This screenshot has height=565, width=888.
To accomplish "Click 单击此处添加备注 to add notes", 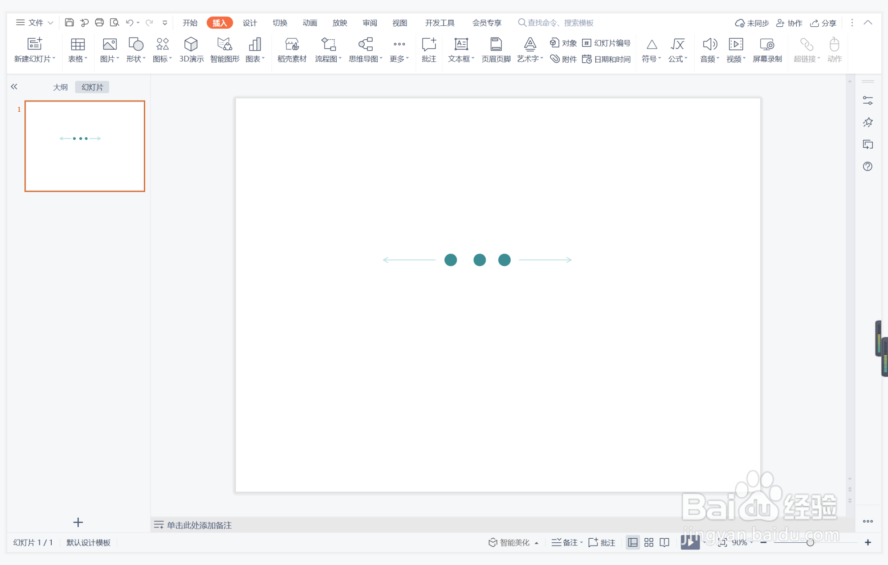I will (x=199, y=525).
